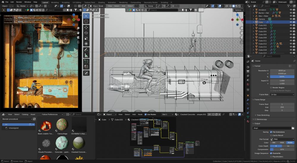Hide Cube.005 with its eye icon
Screen dimensions: 297x163
point(291,35)
